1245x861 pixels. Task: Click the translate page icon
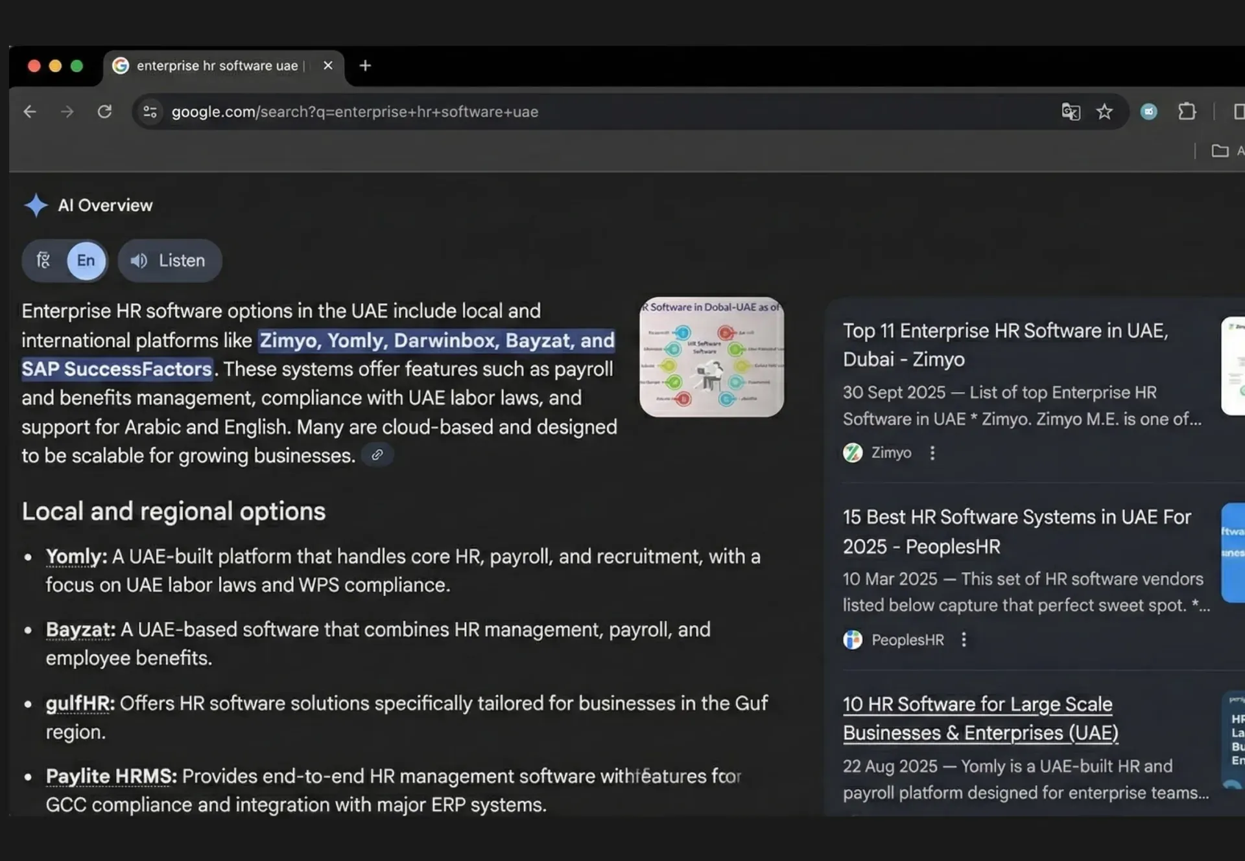click(1071, 111)
